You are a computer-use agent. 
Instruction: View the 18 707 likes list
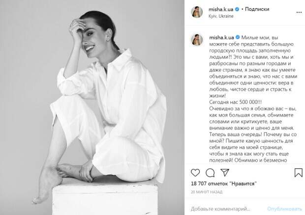pos(224,184)
